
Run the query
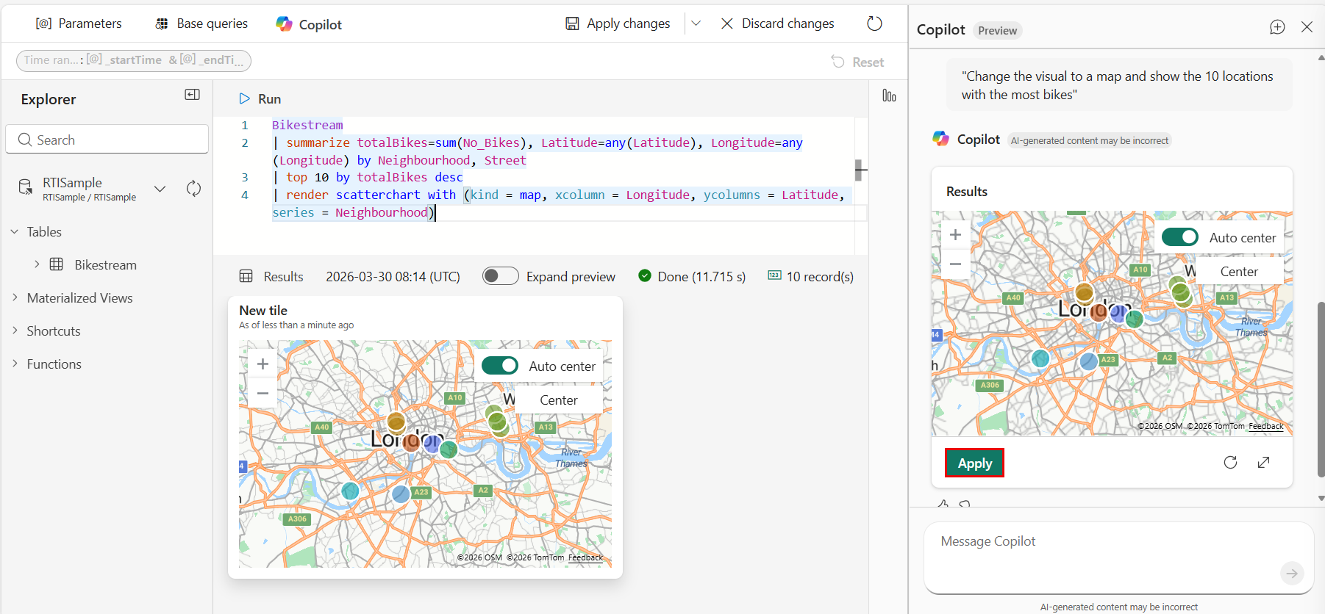click(260, 98)
